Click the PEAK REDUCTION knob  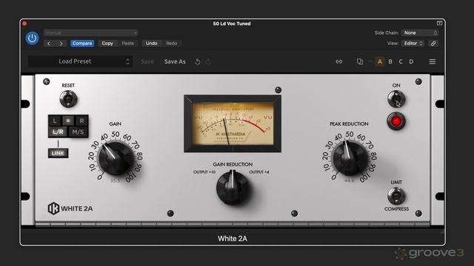[x=350, y=158]
